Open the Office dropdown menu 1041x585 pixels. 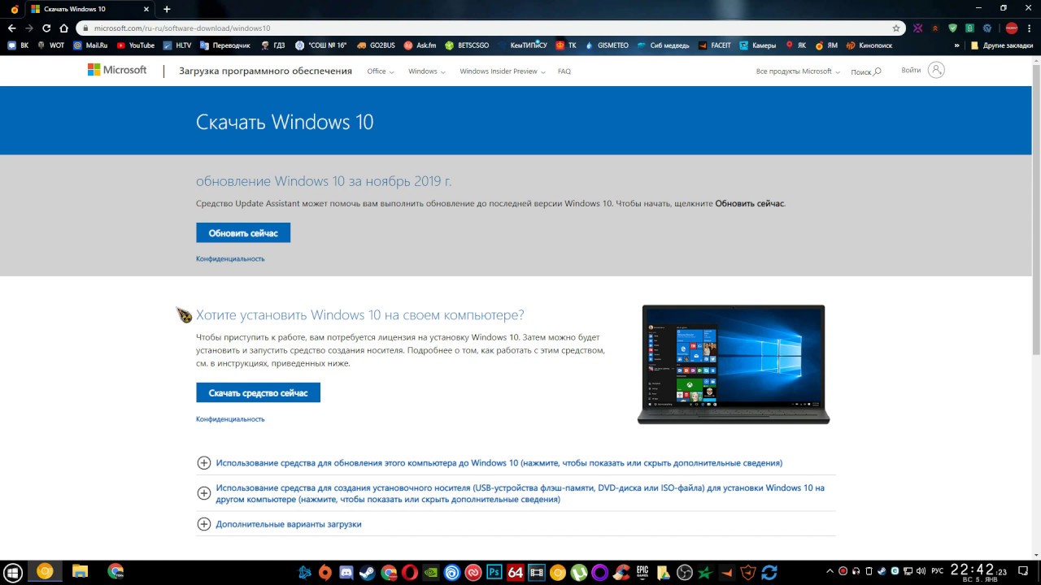[x=381, y=71]
